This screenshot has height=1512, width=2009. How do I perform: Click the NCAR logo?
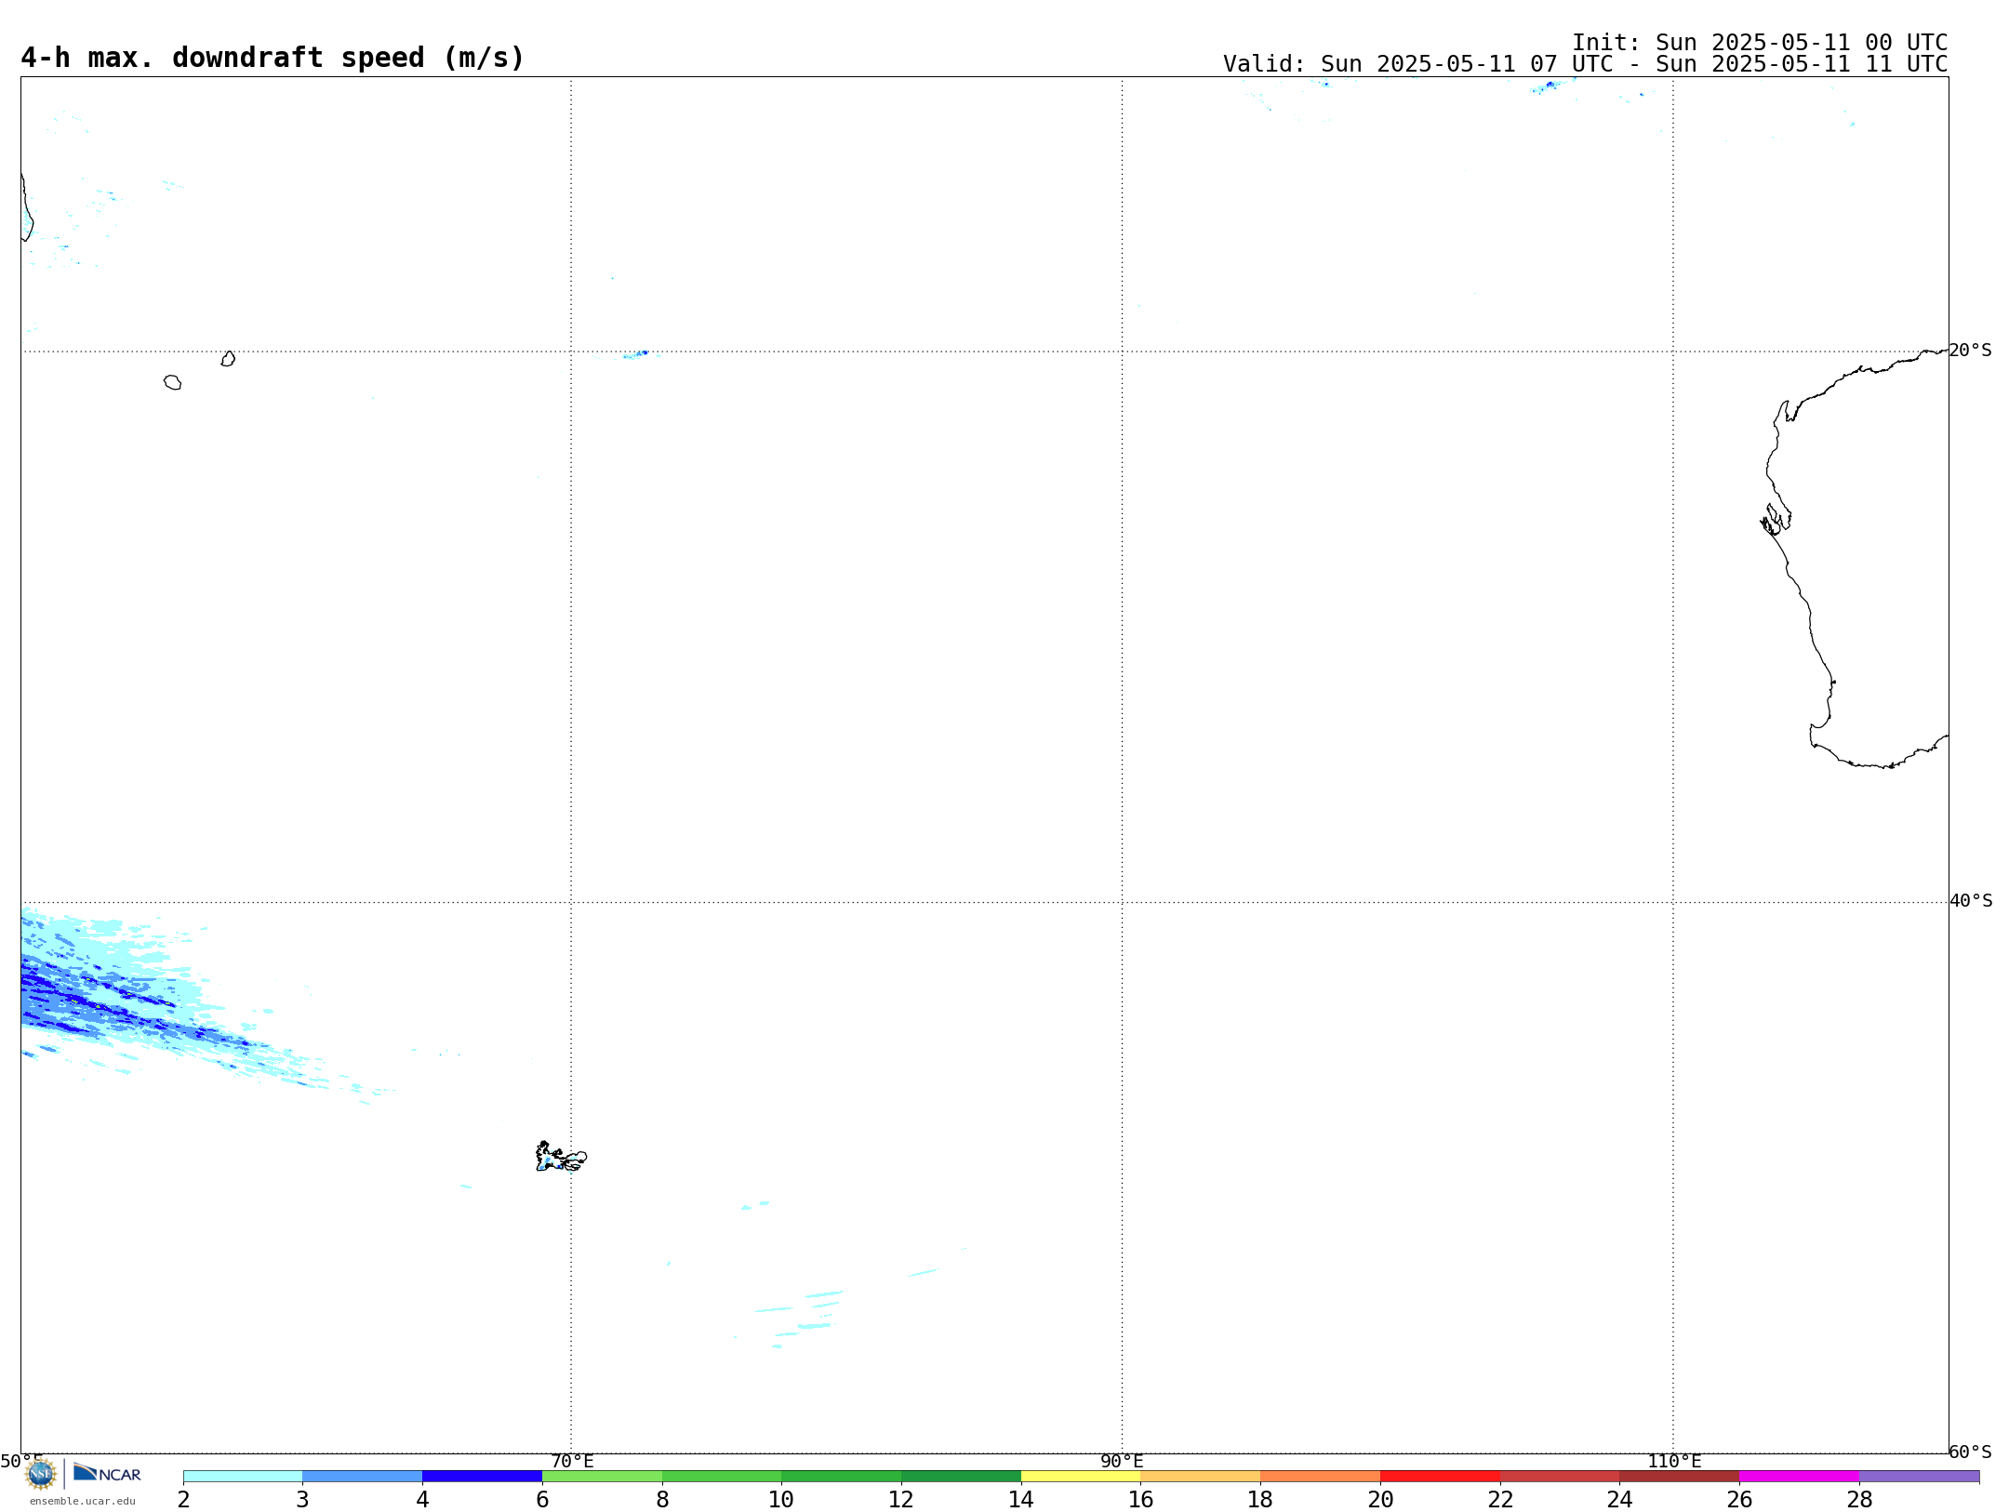pos(107,1473)
